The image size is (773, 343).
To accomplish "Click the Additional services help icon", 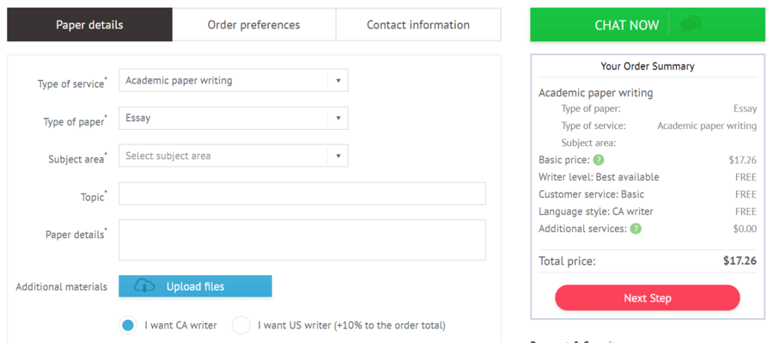I will [x=636, y=229].
